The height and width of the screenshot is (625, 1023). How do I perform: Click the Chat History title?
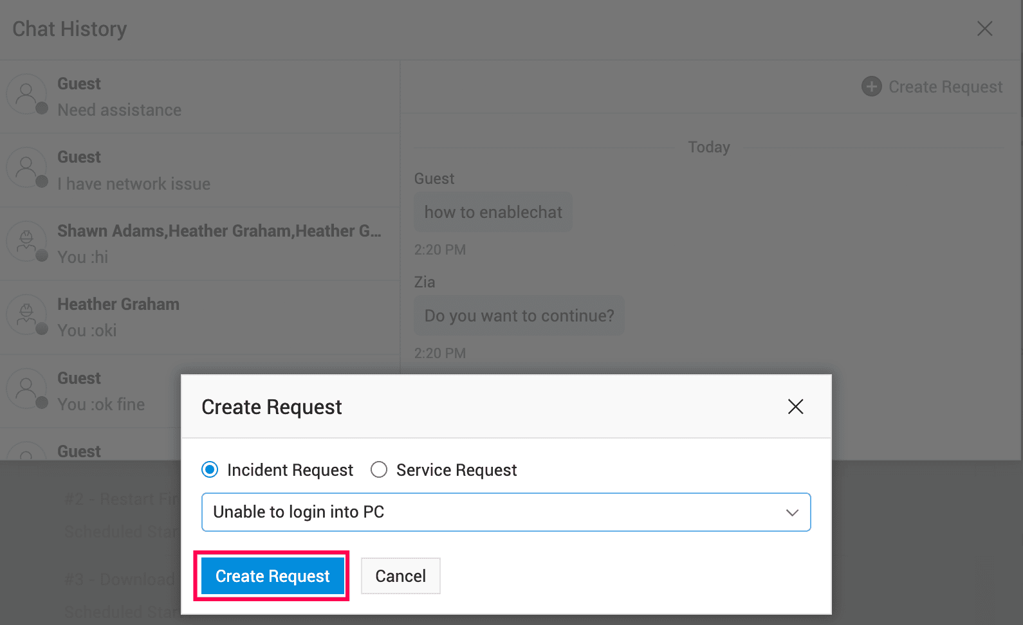coord(69,29)
